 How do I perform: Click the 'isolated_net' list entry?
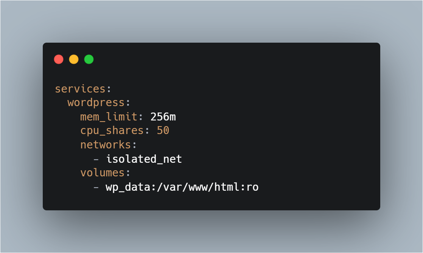144,159
